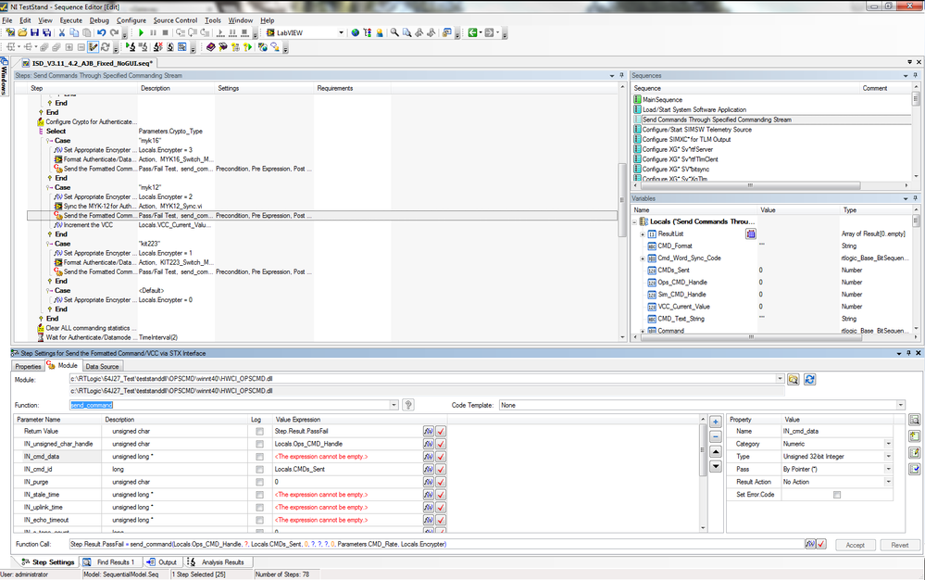Click the Cut scissors icon
The width and height of the screenshot is (925, 580).
tap(61, 33)
